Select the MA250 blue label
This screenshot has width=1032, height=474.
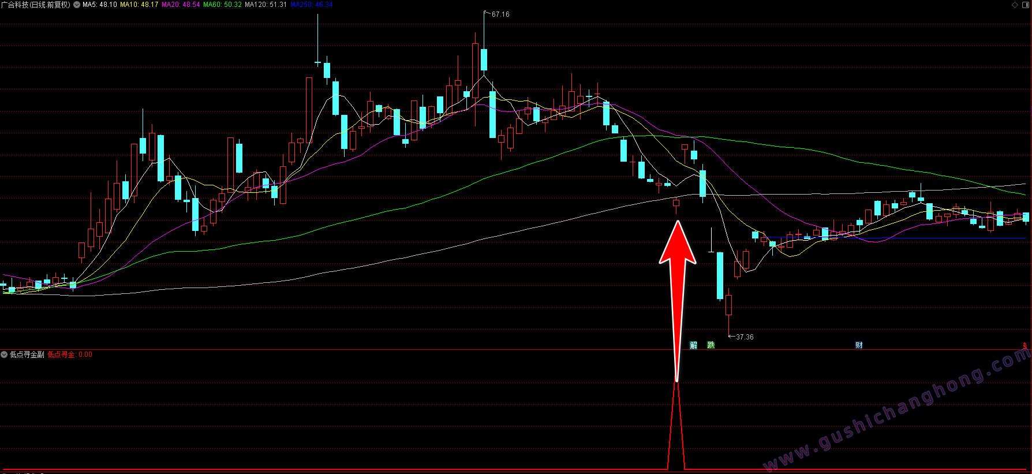point(312,5)
